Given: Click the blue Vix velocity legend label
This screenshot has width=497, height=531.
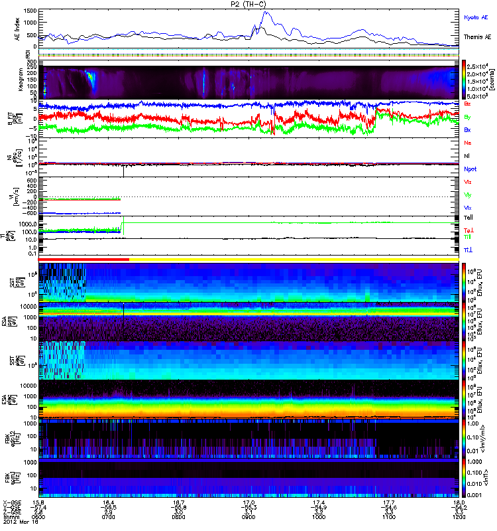Looking at the screenshot, I should point(467,208).
